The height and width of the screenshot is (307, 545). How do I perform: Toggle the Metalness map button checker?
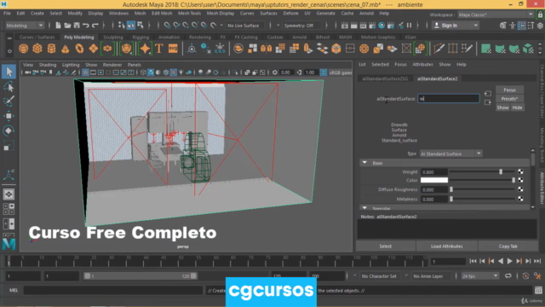[x=520, y=199]
